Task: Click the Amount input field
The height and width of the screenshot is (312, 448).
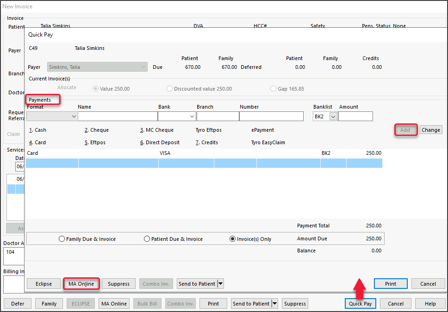Action: pos(356,116)
